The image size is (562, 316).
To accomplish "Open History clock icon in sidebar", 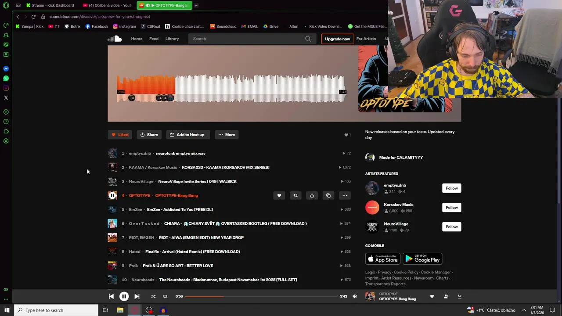I will point(6,122).
